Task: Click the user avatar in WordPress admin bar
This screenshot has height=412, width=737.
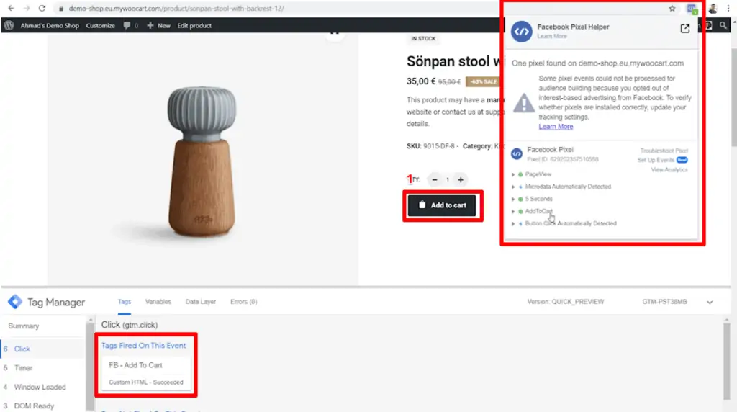Action: tap(709, 25)
